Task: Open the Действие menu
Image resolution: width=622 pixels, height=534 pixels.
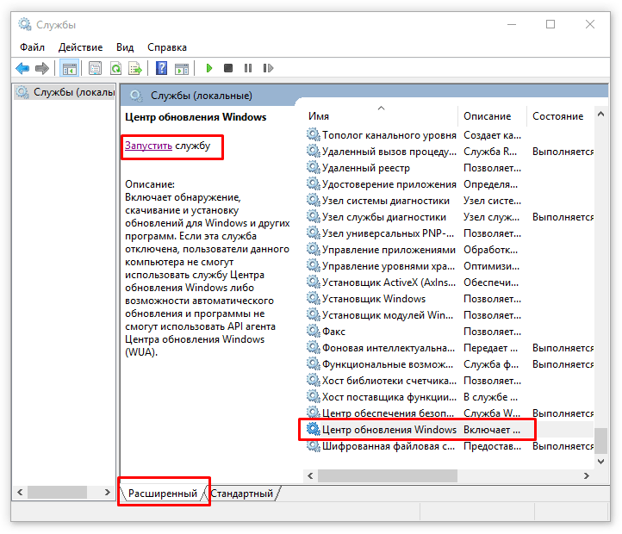Action: pyautogui.click(x=80, y=47)
